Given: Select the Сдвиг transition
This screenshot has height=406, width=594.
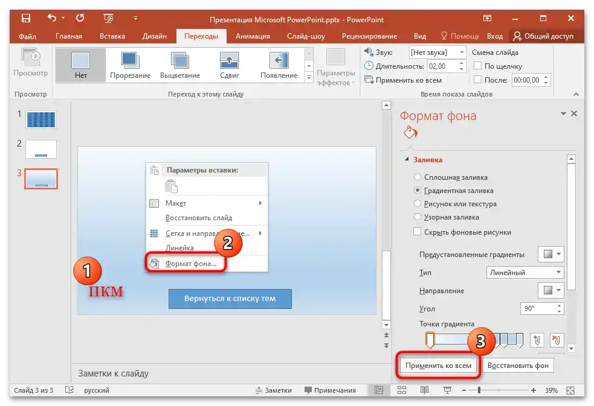Looking at the screenshot, I should [x=230, y=65].
